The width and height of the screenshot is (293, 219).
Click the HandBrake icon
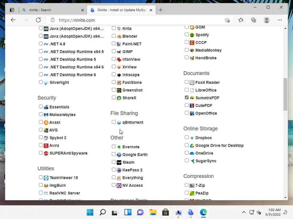pyautogui.click(x=192, y=58)
